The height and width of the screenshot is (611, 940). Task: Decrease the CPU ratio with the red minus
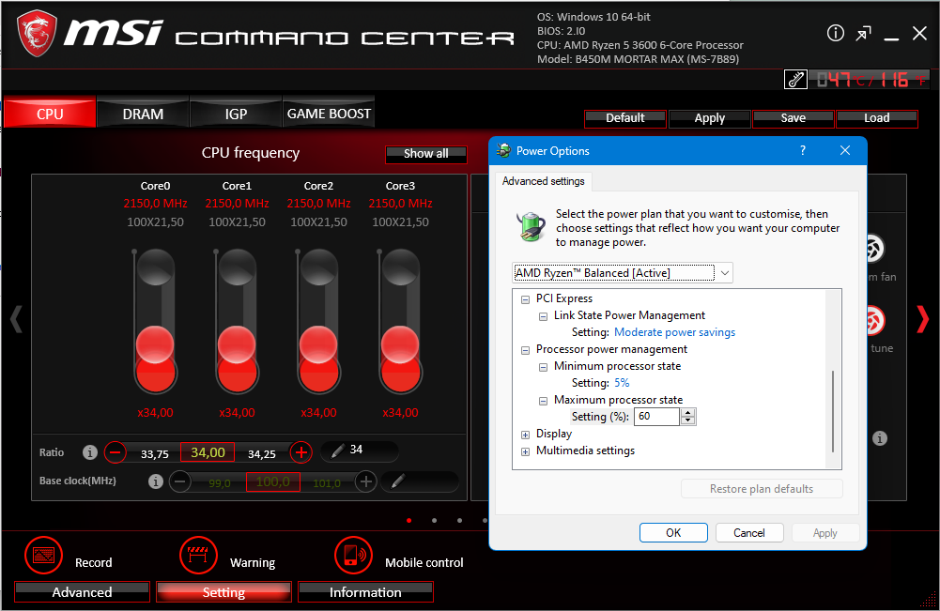coord(116,451)
